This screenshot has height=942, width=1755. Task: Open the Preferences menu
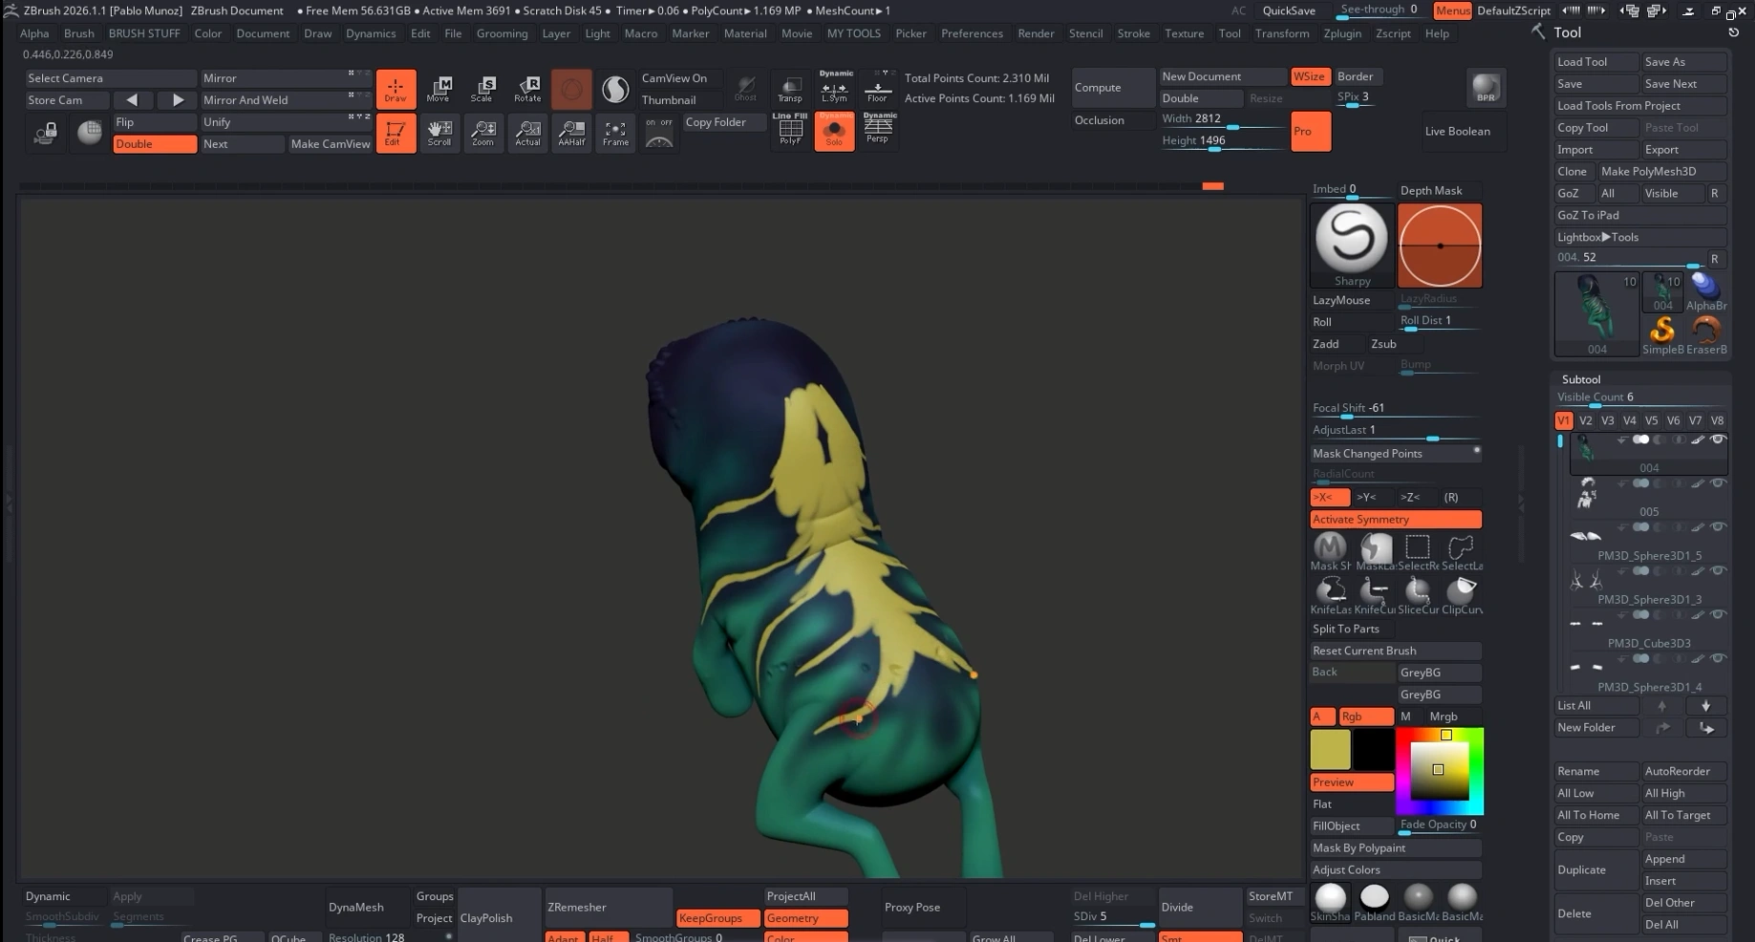click(972, 33)
